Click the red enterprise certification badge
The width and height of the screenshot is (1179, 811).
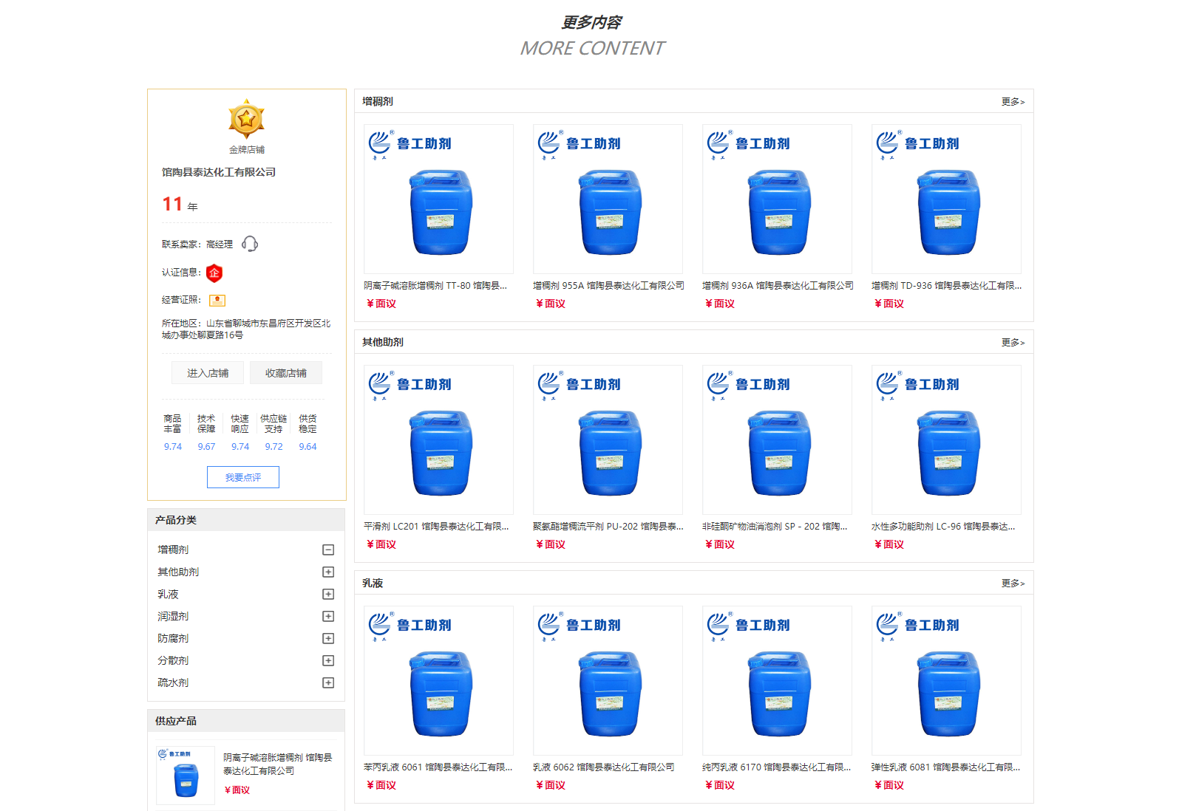[214, 273]
